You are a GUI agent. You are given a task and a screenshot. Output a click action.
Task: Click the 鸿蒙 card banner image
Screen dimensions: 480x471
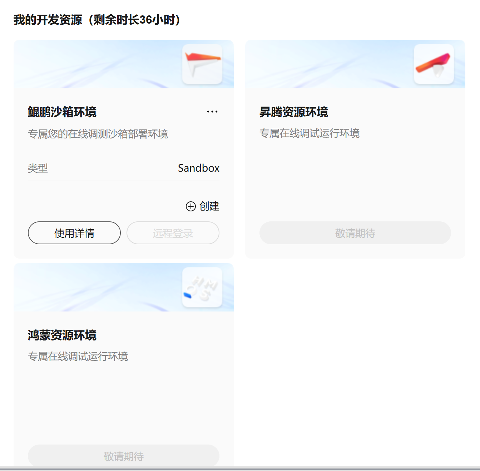124,287
